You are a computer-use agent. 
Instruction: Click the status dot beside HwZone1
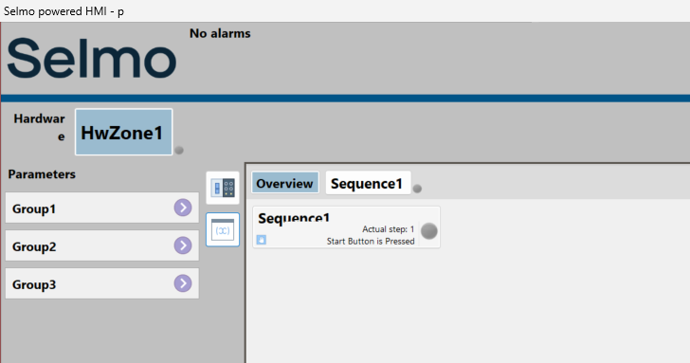178,150
